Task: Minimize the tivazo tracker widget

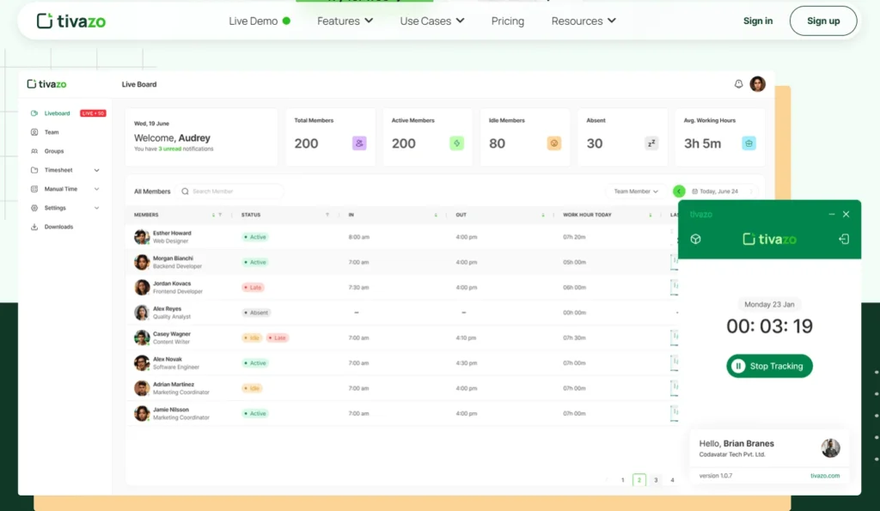Action: pyautogui.click(x=832, y=214)
